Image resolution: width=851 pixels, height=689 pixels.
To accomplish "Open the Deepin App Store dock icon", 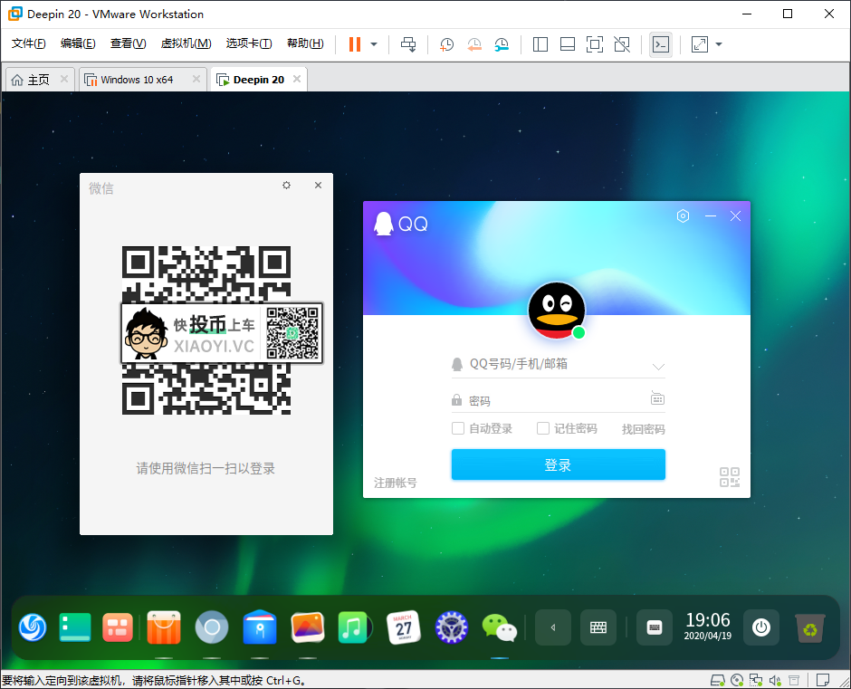I will [x=164, y=627].
